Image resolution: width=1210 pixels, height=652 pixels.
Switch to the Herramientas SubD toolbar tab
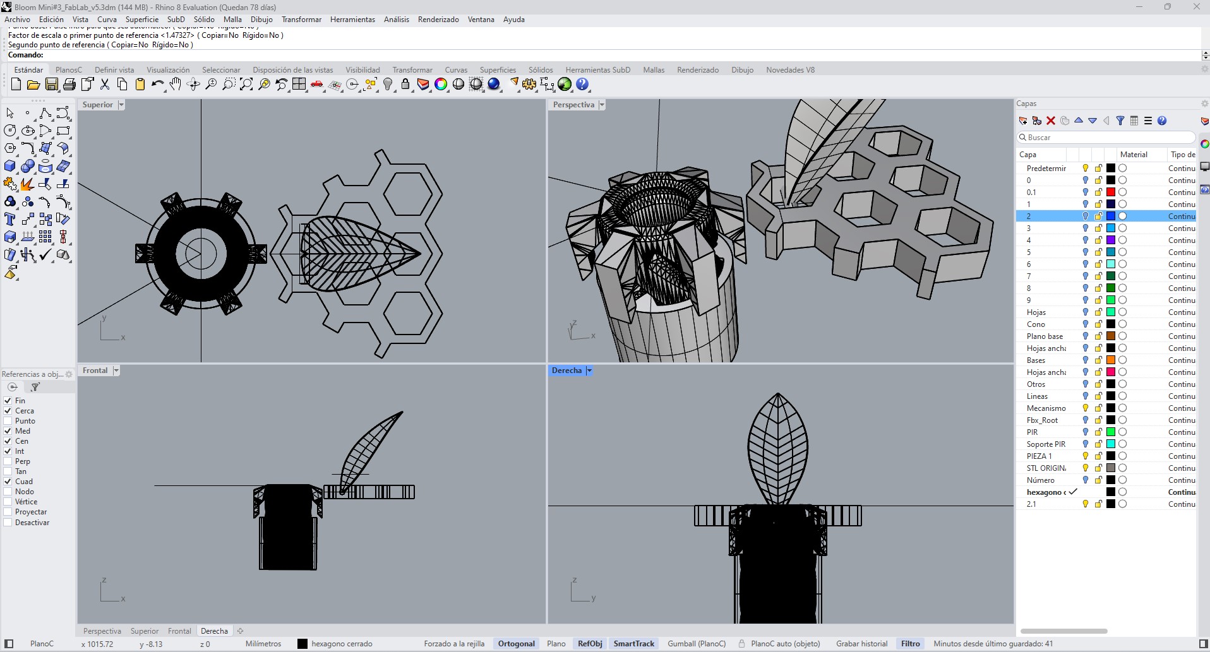(597, 70)
